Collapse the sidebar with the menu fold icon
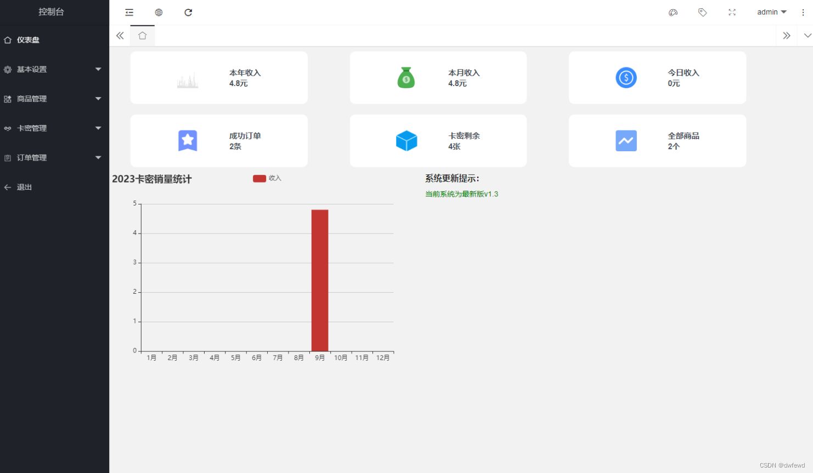Viewport: 813px width, 473px height. pyautogui.click(x=129, y=12)
